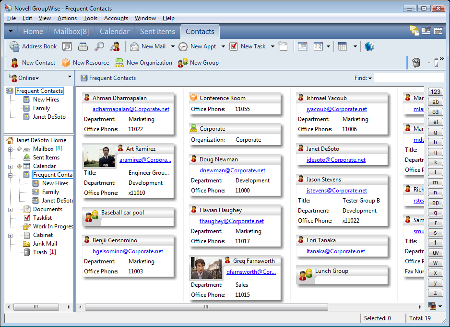Viewport: 450px width, 327px height.
Task: Expand the Mailbox folder tree node
Action: tap(11, 149)
